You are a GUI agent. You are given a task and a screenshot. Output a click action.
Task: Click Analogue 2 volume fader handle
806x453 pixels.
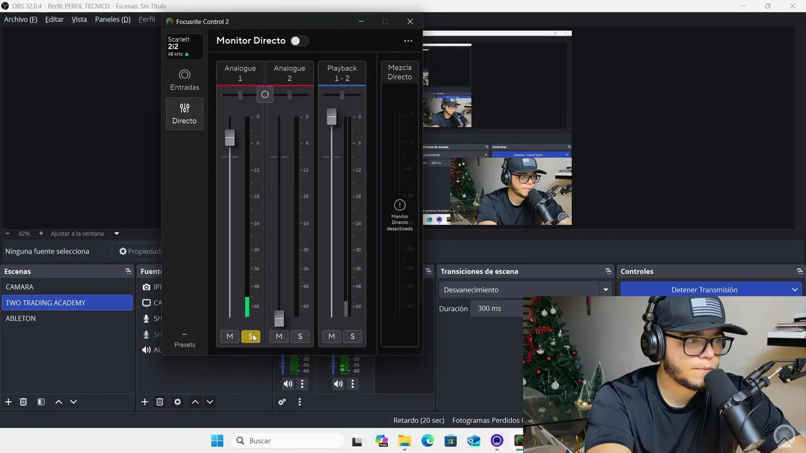(279, 318)
